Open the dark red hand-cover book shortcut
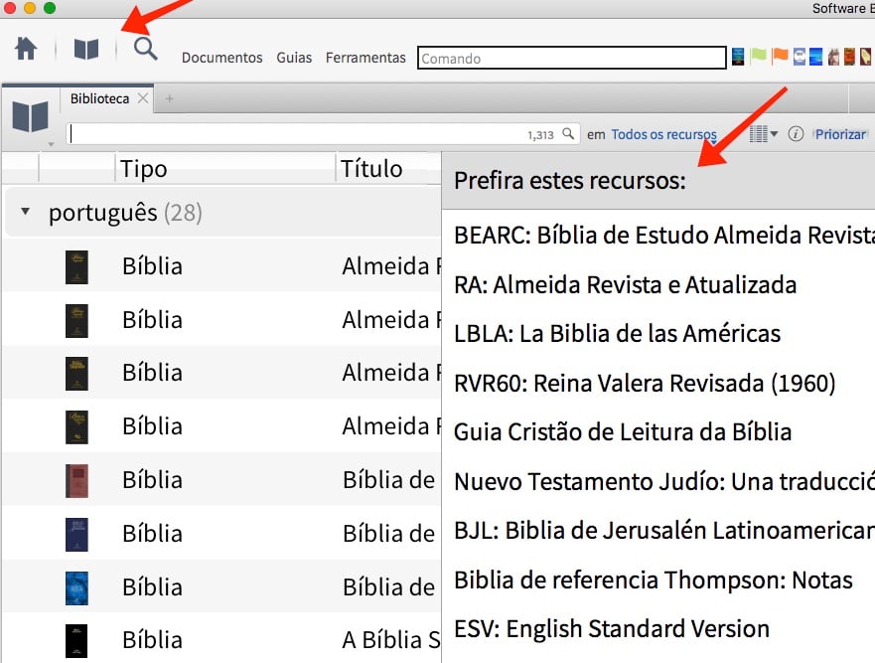Image resolution: width=875 pixels, height=663 pixels. pos(865,57)
